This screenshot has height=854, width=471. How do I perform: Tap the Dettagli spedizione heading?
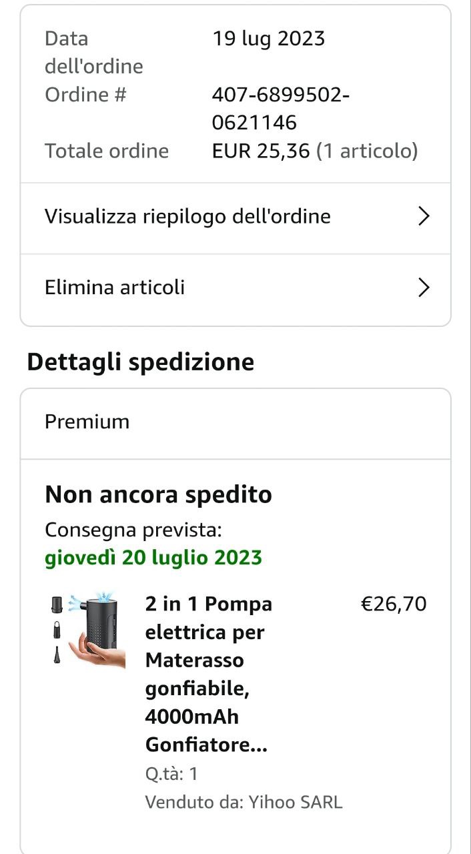[141, 362]
